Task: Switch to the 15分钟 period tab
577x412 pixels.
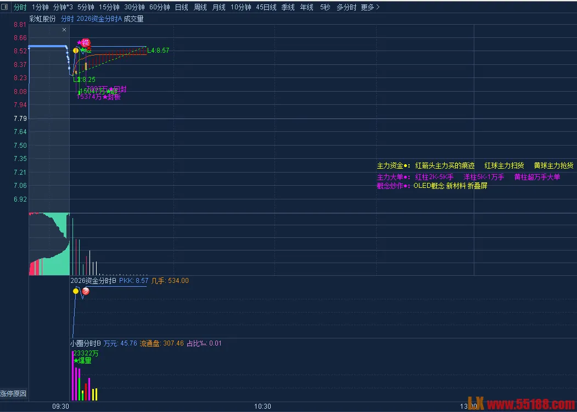Action: [x=109, y=7]
